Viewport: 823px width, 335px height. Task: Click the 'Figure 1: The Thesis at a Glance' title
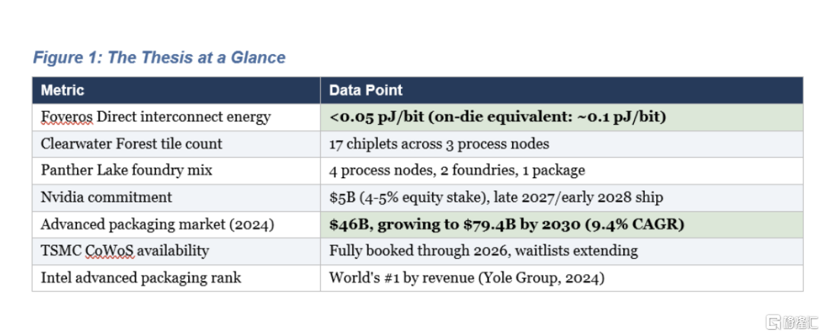(x=159, y=58)
